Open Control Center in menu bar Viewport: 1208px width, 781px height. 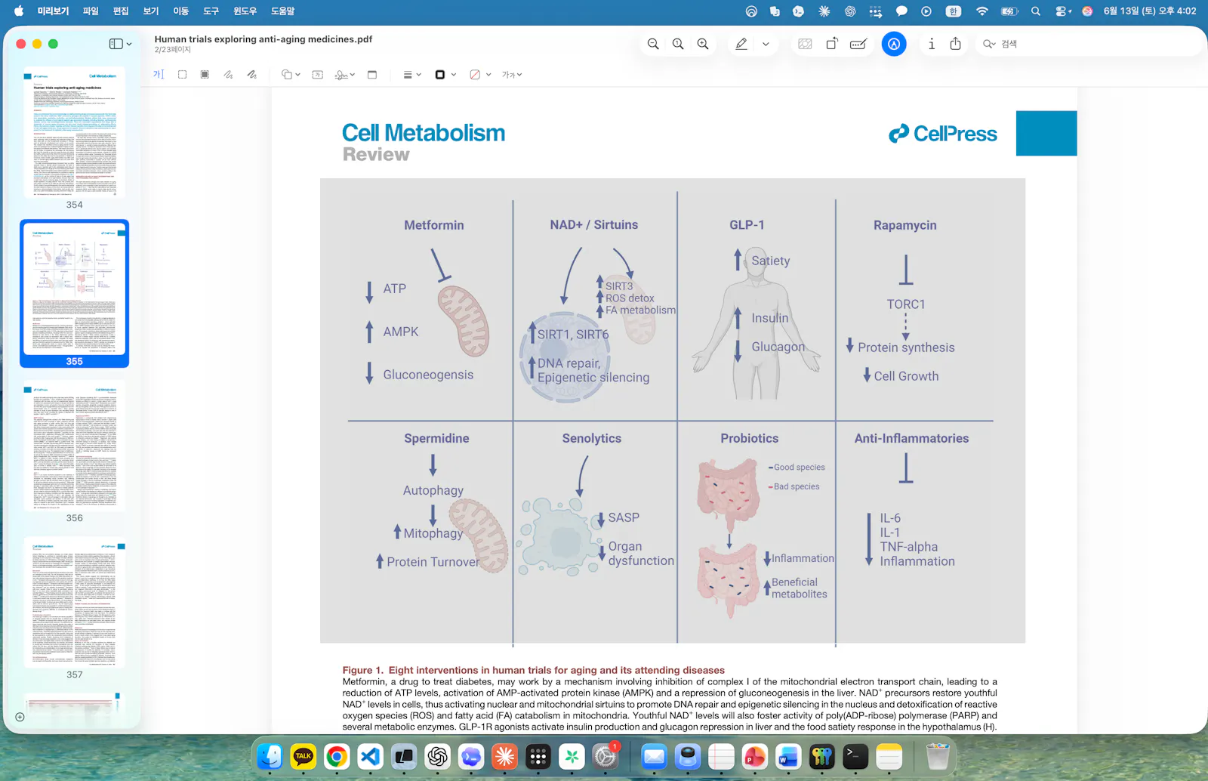tap(1063, 11)
